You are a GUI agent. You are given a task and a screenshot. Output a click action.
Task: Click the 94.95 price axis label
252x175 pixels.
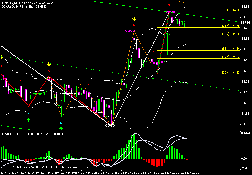click(x=245, y=7)
